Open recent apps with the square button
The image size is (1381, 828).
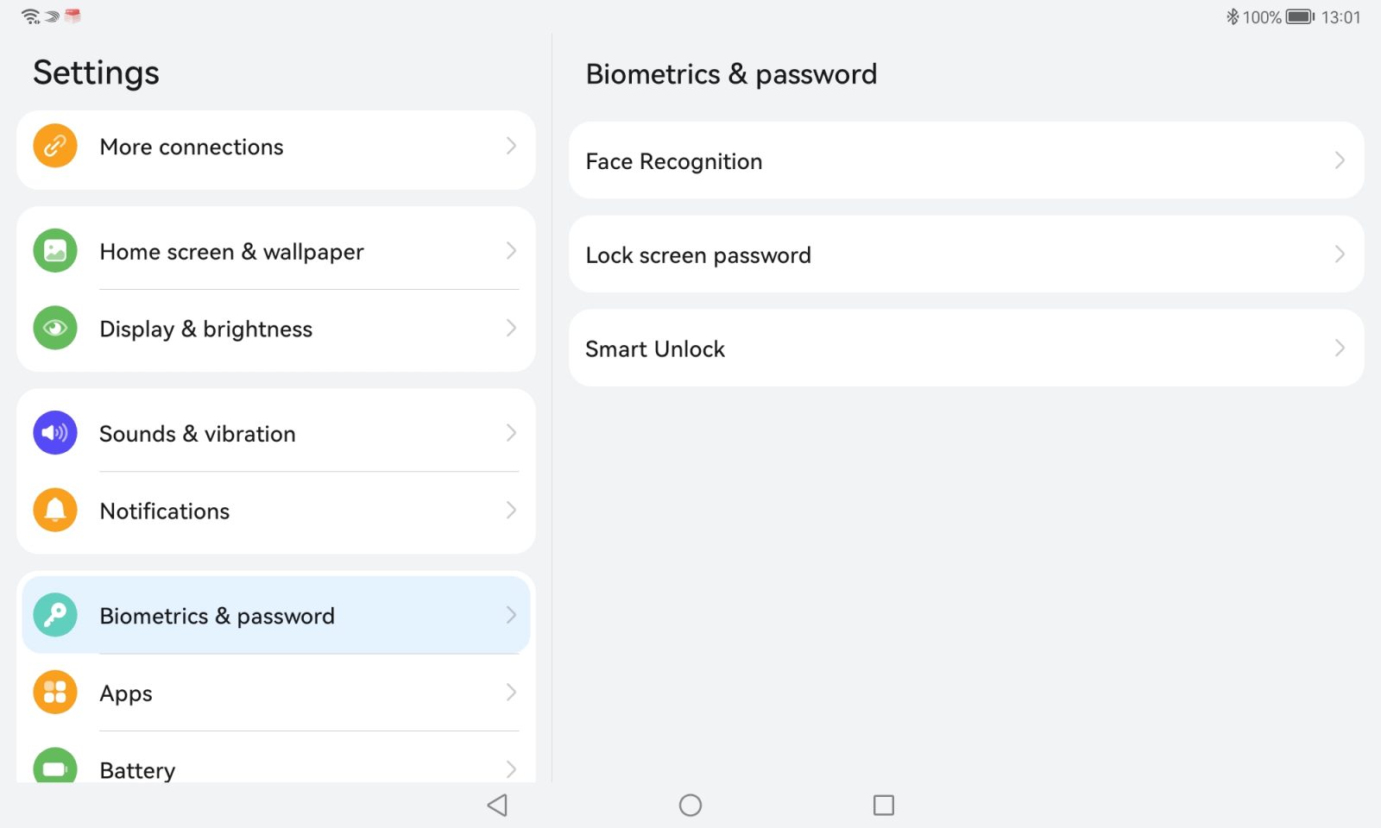click(884, 806)
